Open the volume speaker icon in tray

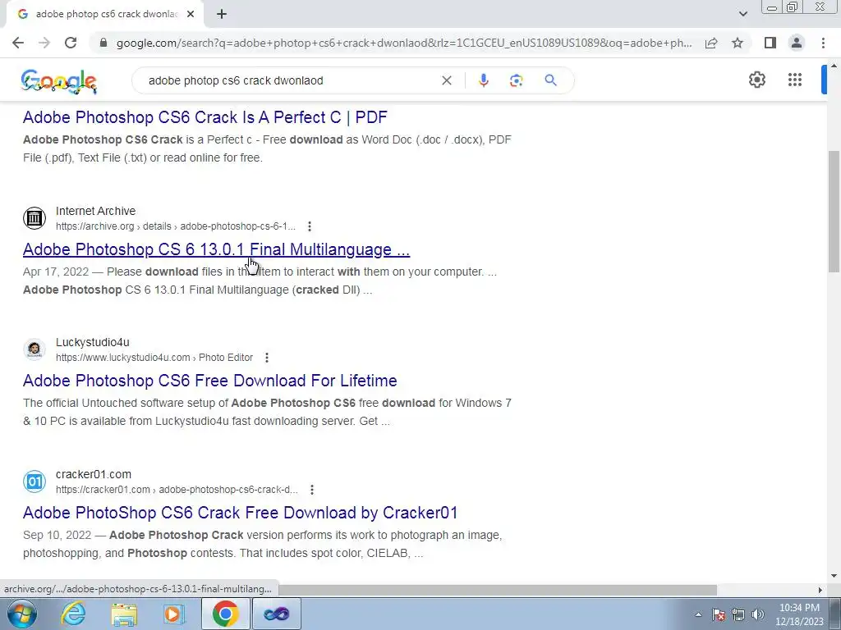(758, 614)
